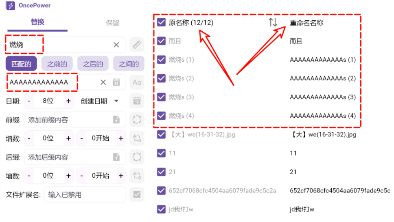Increase the 日期 digits with the plus button
This screenshot has width=394, height=222.
tap(68, 101)
